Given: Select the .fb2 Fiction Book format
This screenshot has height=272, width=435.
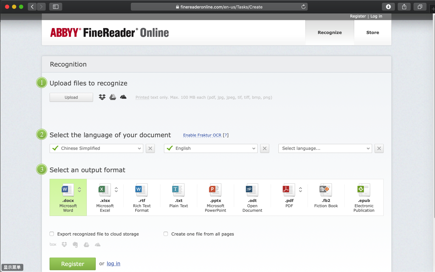Looking at the screenshot, I should [x=326, y=197].
